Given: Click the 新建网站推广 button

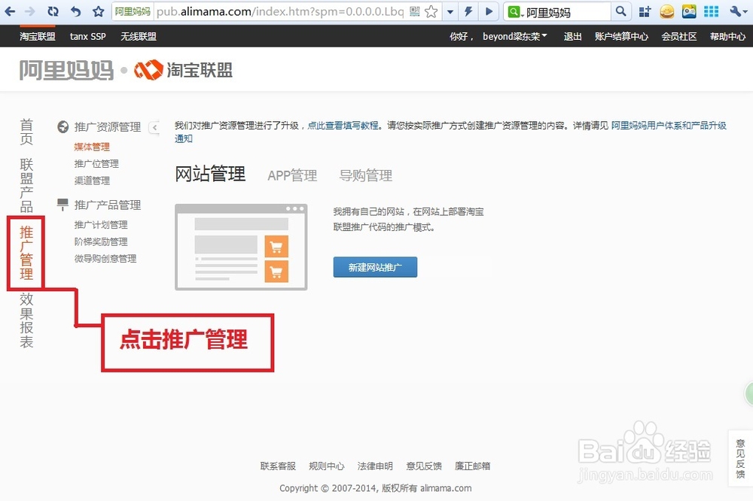Looking at the screenshot, I should click(375, 267).
